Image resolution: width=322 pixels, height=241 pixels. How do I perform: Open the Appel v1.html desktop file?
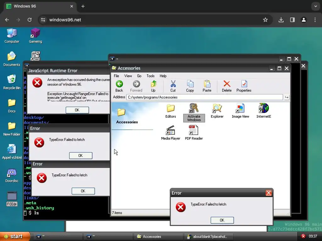coord(12,152)
